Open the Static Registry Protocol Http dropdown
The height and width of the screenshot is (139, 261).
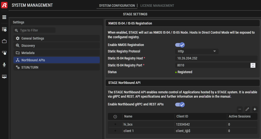(197, 51)
